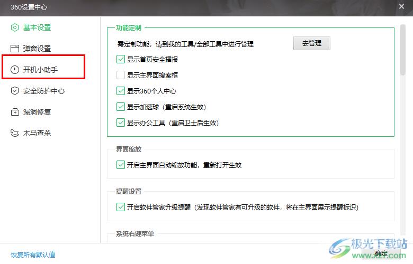
Task: Click text 需定制功能，请到我的工具/全部工具中进行管理
Action: pos(185,44)
